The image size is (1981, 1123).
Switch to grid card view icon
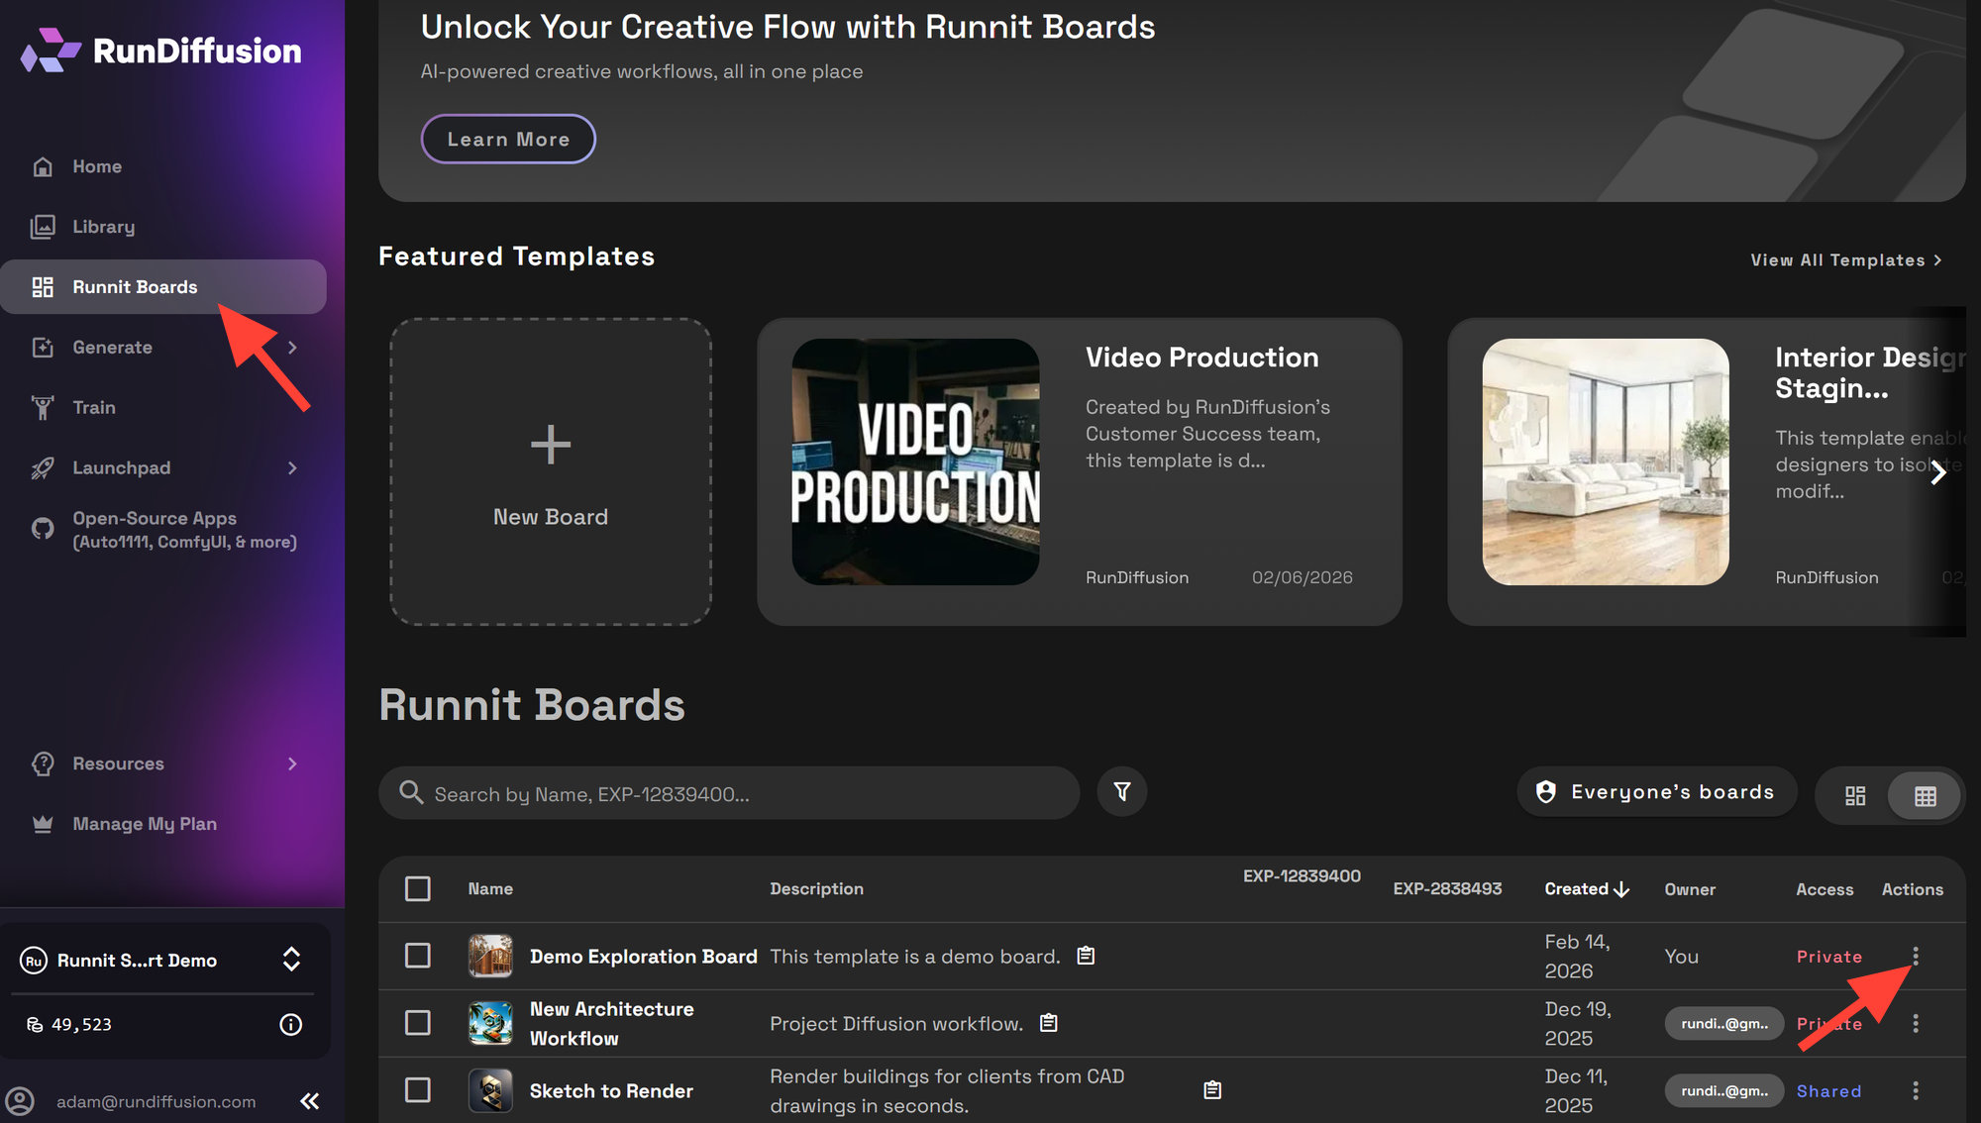(1854, 795)
